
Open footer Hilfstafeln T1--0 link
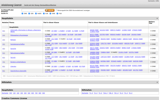(x=91, y=93)
